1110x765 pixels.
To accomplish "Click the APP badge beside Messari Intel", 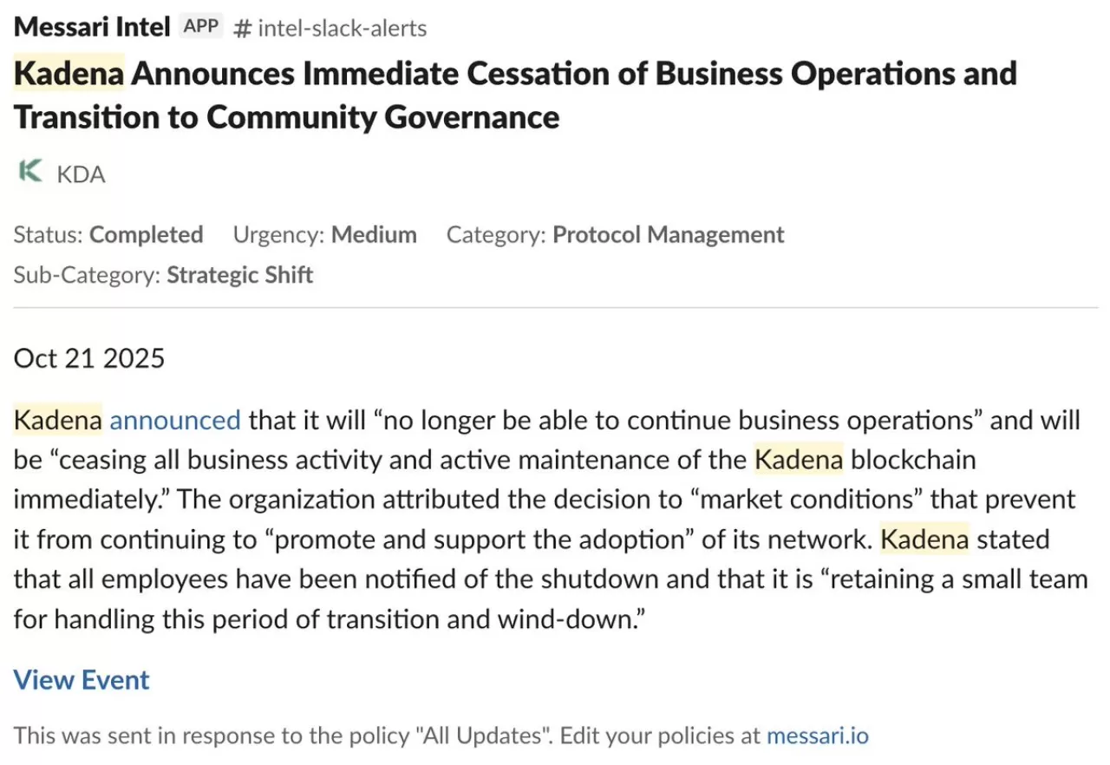I will pos(201,27).
